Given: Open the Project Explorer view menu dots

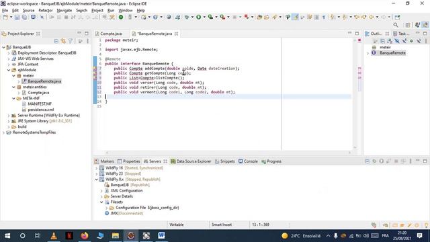Looking at the screenshot, I should click(87, 41).
